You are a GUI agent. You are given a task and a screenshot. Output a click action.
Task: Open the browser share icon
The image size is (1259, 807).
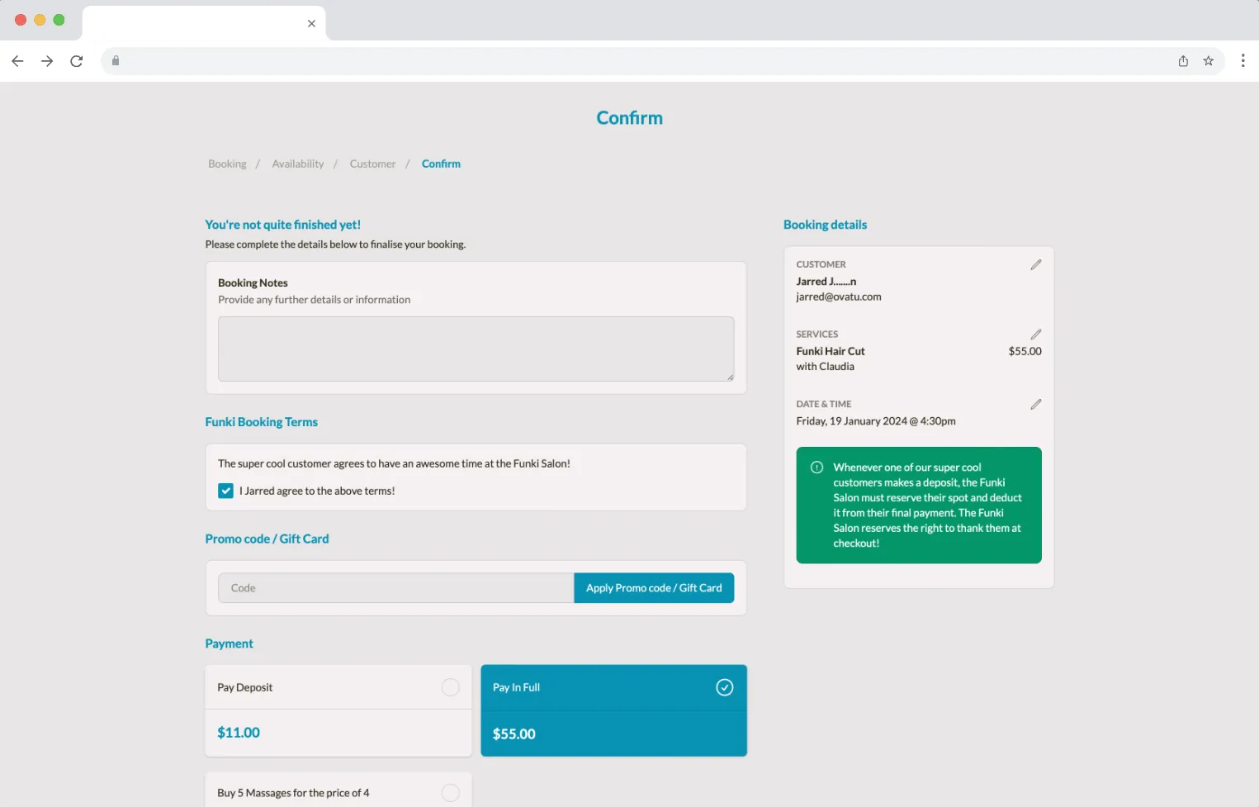click(x=1183, y=60)
